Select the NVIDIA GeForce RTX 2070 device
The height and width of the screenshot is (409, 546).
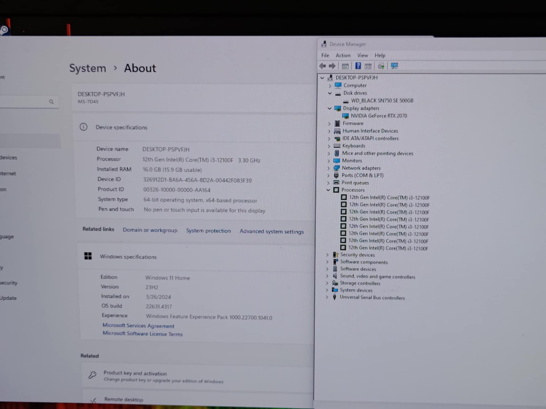click(379, 116)
